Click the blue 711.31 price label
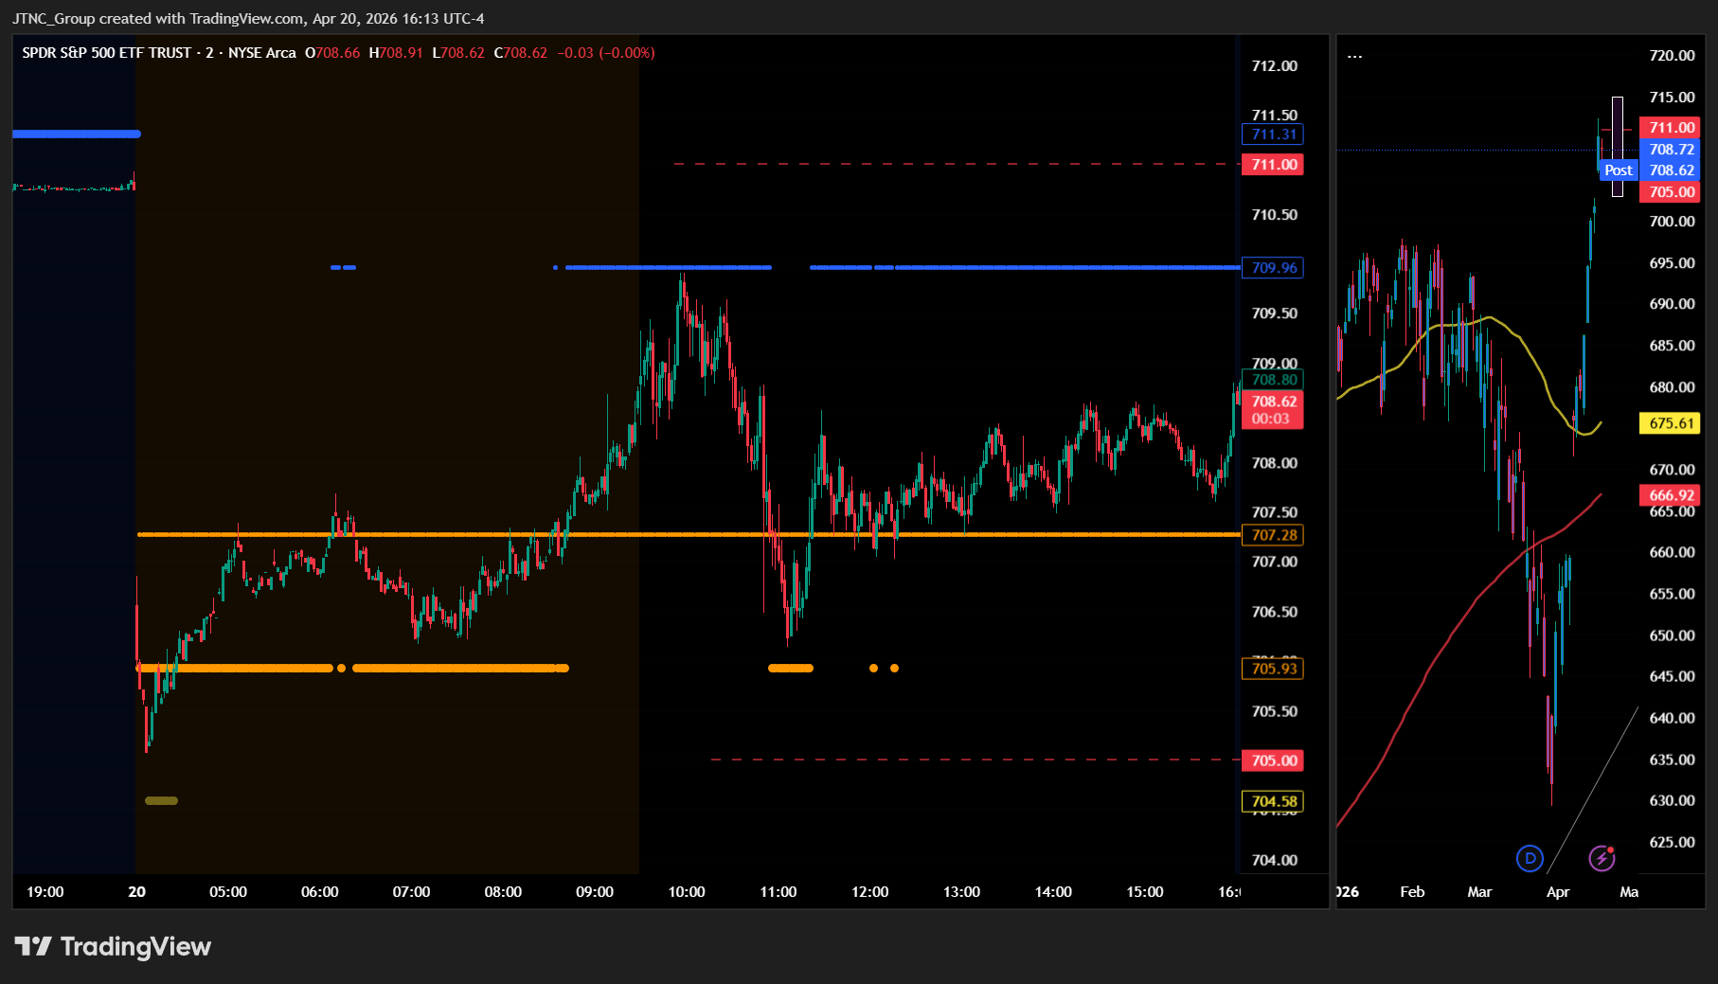Viewport: 1718px width, 984px height. pos(1273,134)
